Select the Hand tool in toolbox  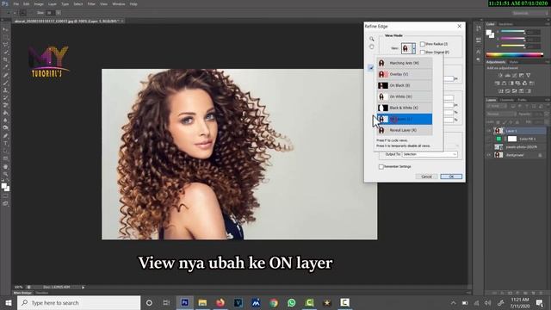(5, 166)
